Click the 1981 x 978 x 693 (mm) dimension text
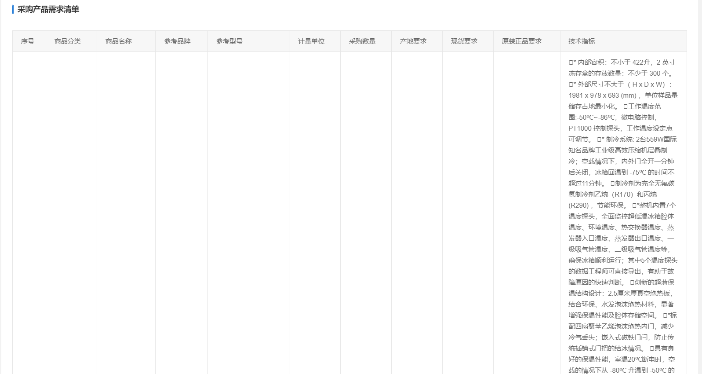The width and height of the screenshot is (702, 374). 603,95
